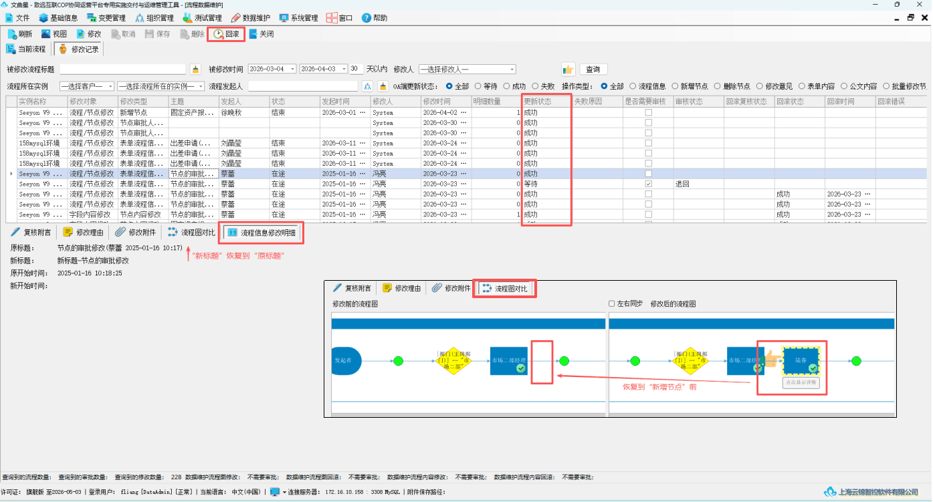Viewport: 933px width, 502px height.
Task: Click the 修改 edit toolbar icon
Action: tap(89, 34)
